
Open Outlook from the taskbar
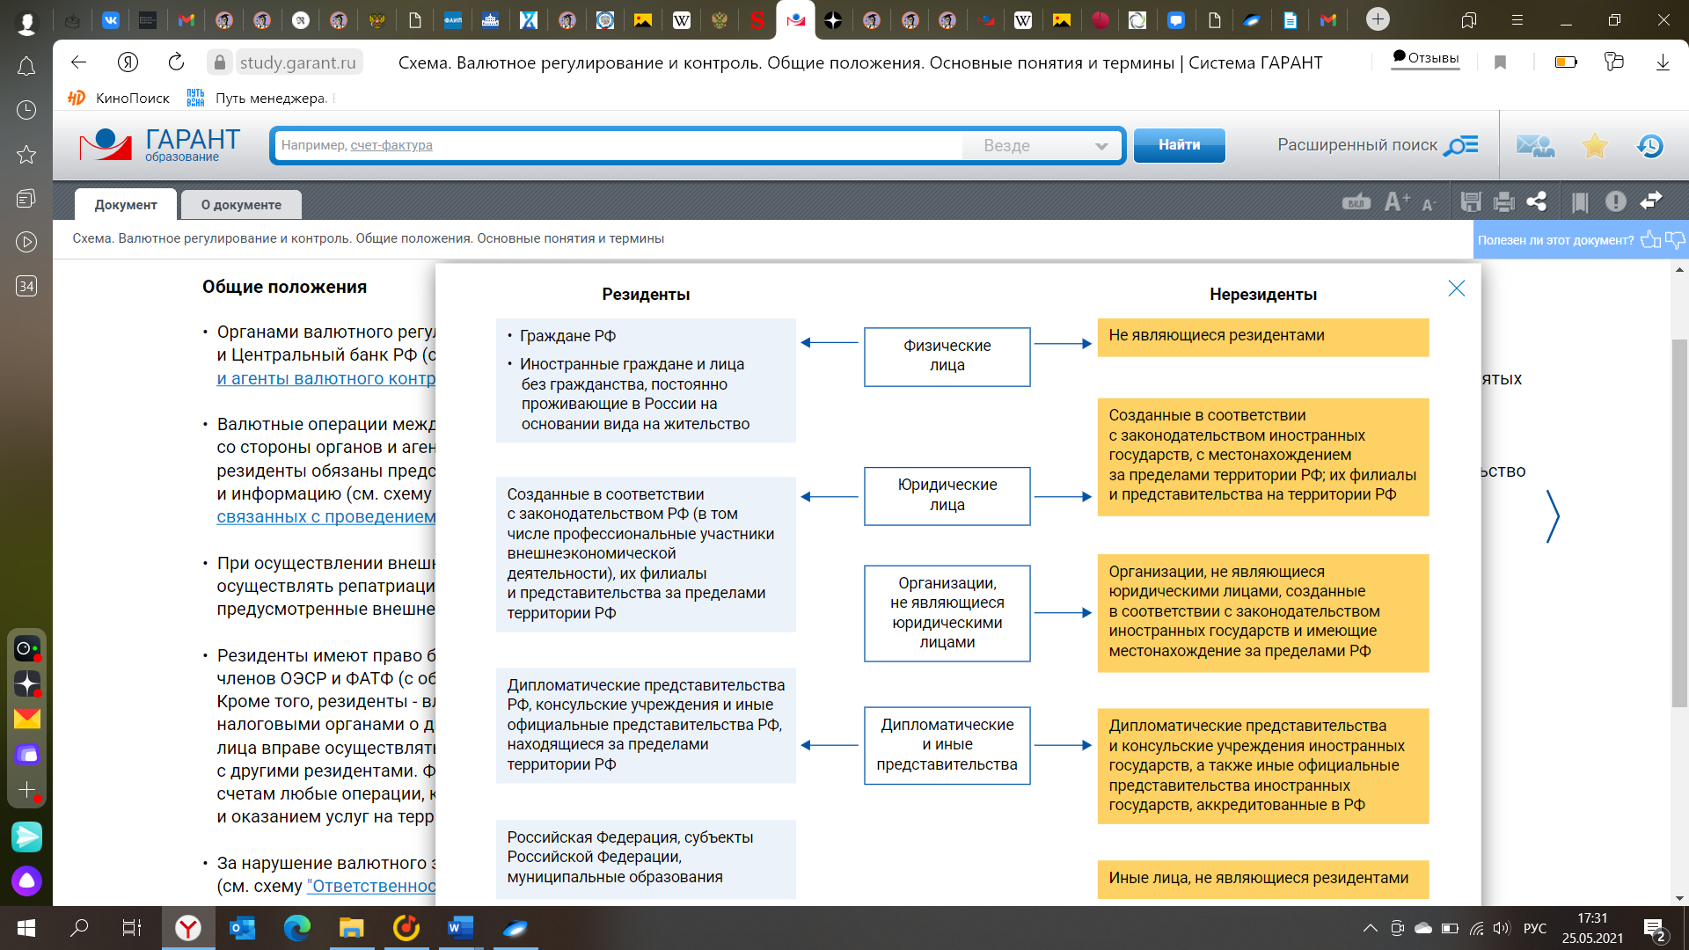[242, 928]
